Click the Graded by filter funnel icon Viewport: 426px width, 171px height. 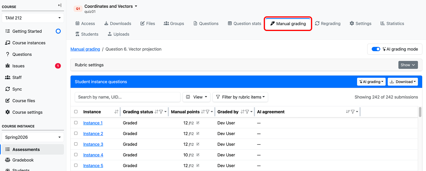click(247, 112)
